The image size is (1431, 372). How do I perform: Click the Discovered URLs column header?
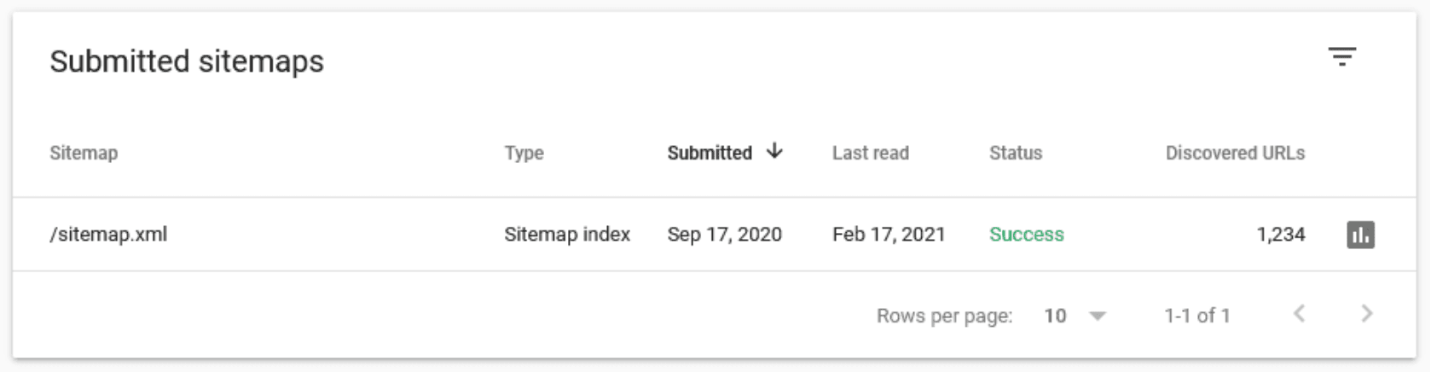pos(1235,153)
